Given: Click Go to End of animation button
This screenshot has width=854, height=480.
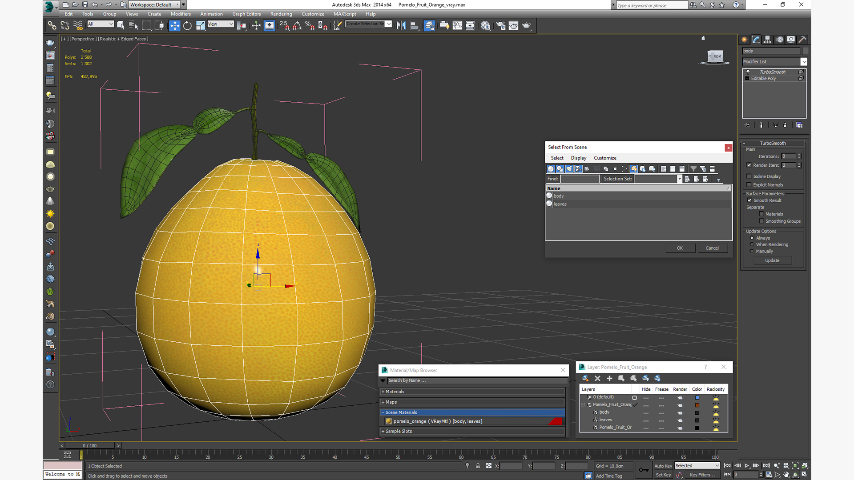Looking at the screenshot, I should (766, 465).
